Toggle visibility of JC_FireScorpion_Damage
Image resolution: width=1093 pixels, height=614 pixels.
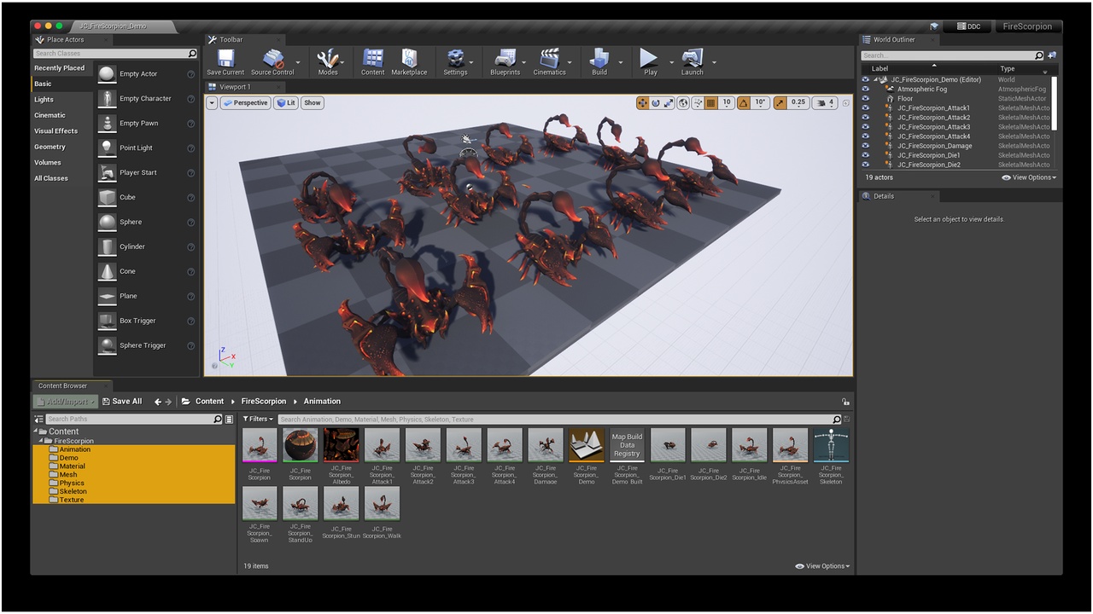pos(866,146)
